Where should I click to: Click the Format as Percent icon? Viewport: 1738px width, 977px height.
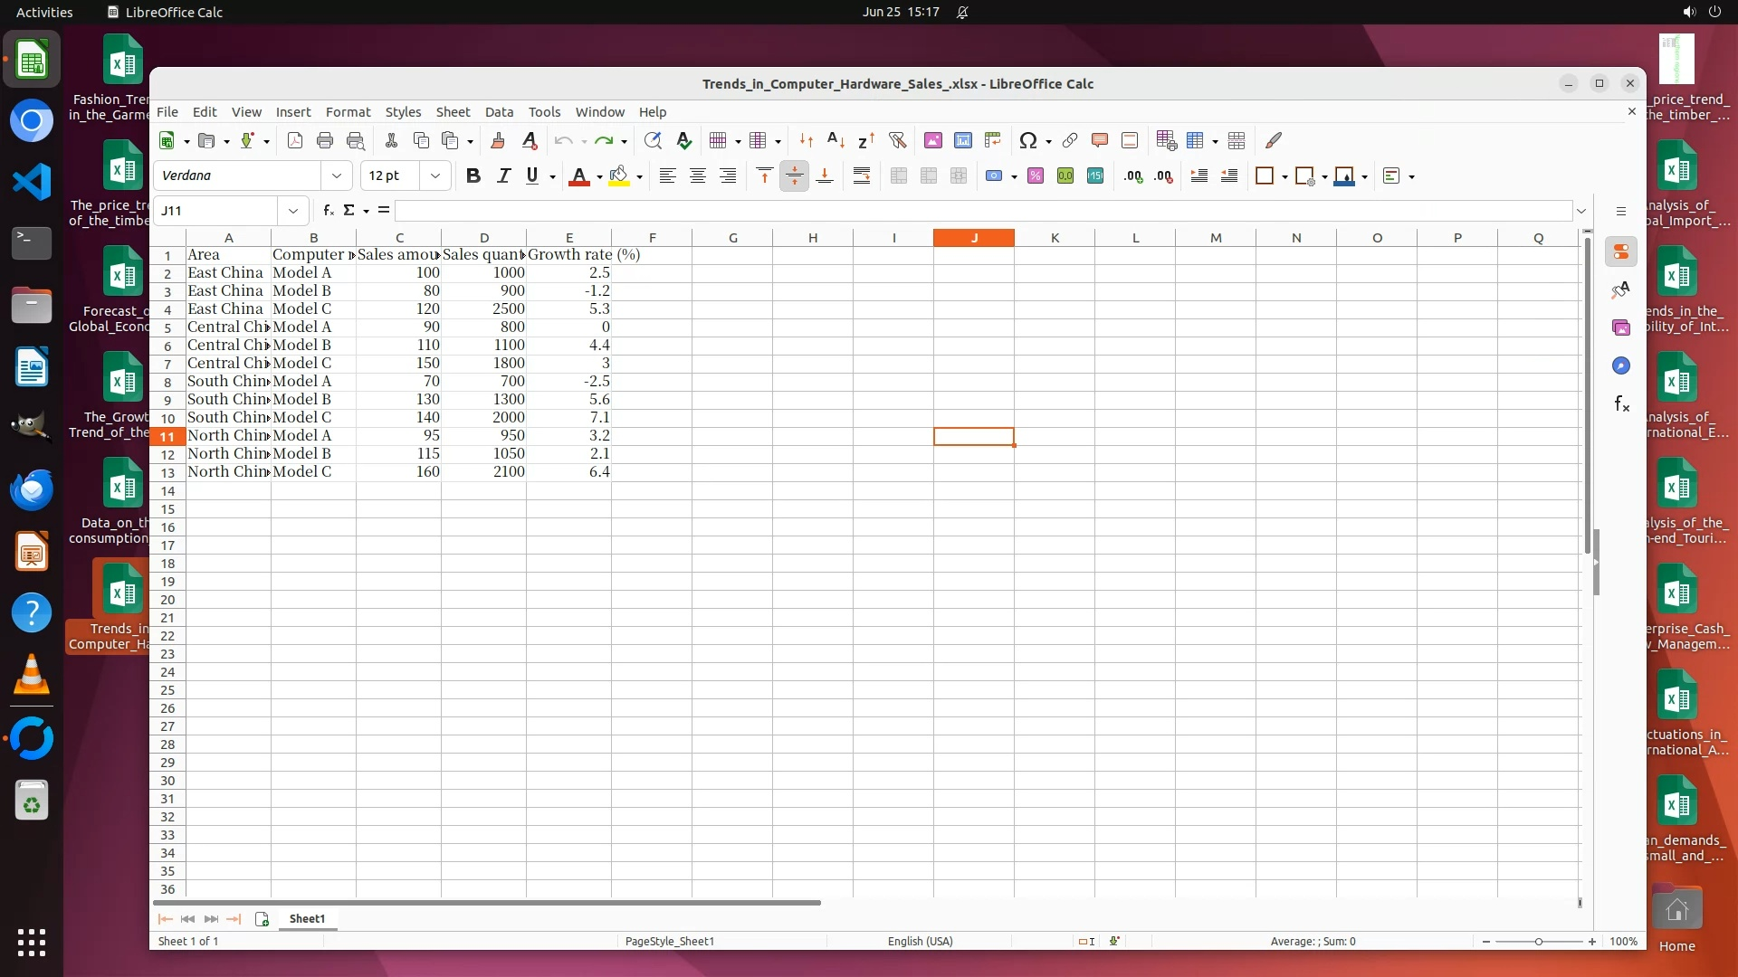point(1035,175)
